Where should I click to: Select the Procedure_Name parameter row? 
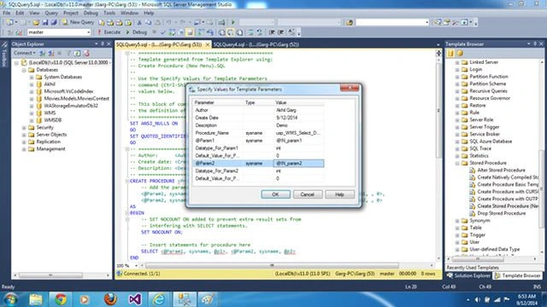258,133
